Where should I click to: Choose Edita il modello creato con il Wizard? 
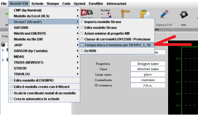pos(44,87)
